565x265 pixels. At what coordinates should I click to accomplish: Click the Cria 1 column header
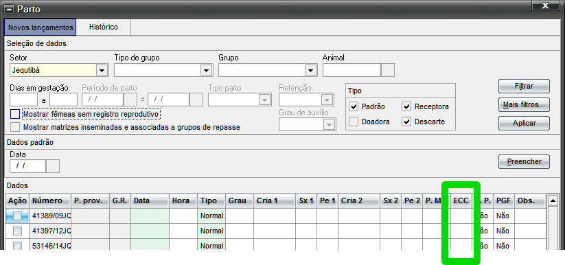[275, 201]
